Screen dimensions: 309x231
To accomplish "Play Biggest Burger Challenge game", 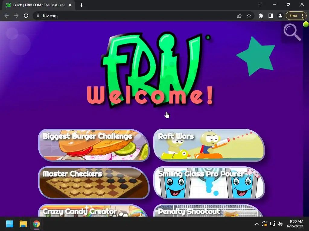I will coord(94,145).
